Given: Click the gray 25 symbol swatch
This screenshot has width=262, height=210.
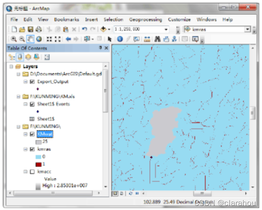Looking at the screenshot, I should pos(39,142).
